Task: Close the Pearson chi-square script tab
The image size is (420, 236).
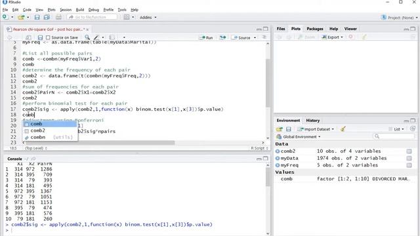Action: (87, 29)
